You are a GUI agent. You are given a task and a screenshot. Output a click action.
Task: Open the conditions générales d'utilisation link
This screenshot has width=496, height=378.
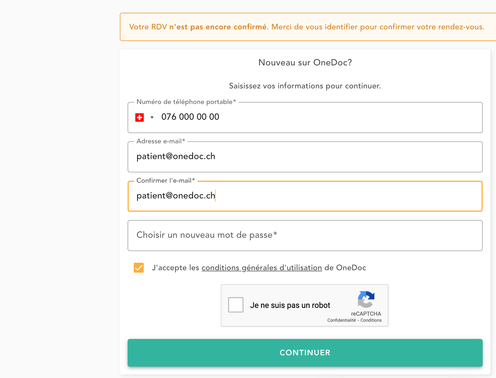(x=262, y=268)
